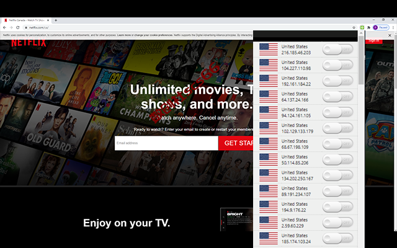
Task: Switch on the 192.161.184.22 connection
Action: tap(337, 81)
